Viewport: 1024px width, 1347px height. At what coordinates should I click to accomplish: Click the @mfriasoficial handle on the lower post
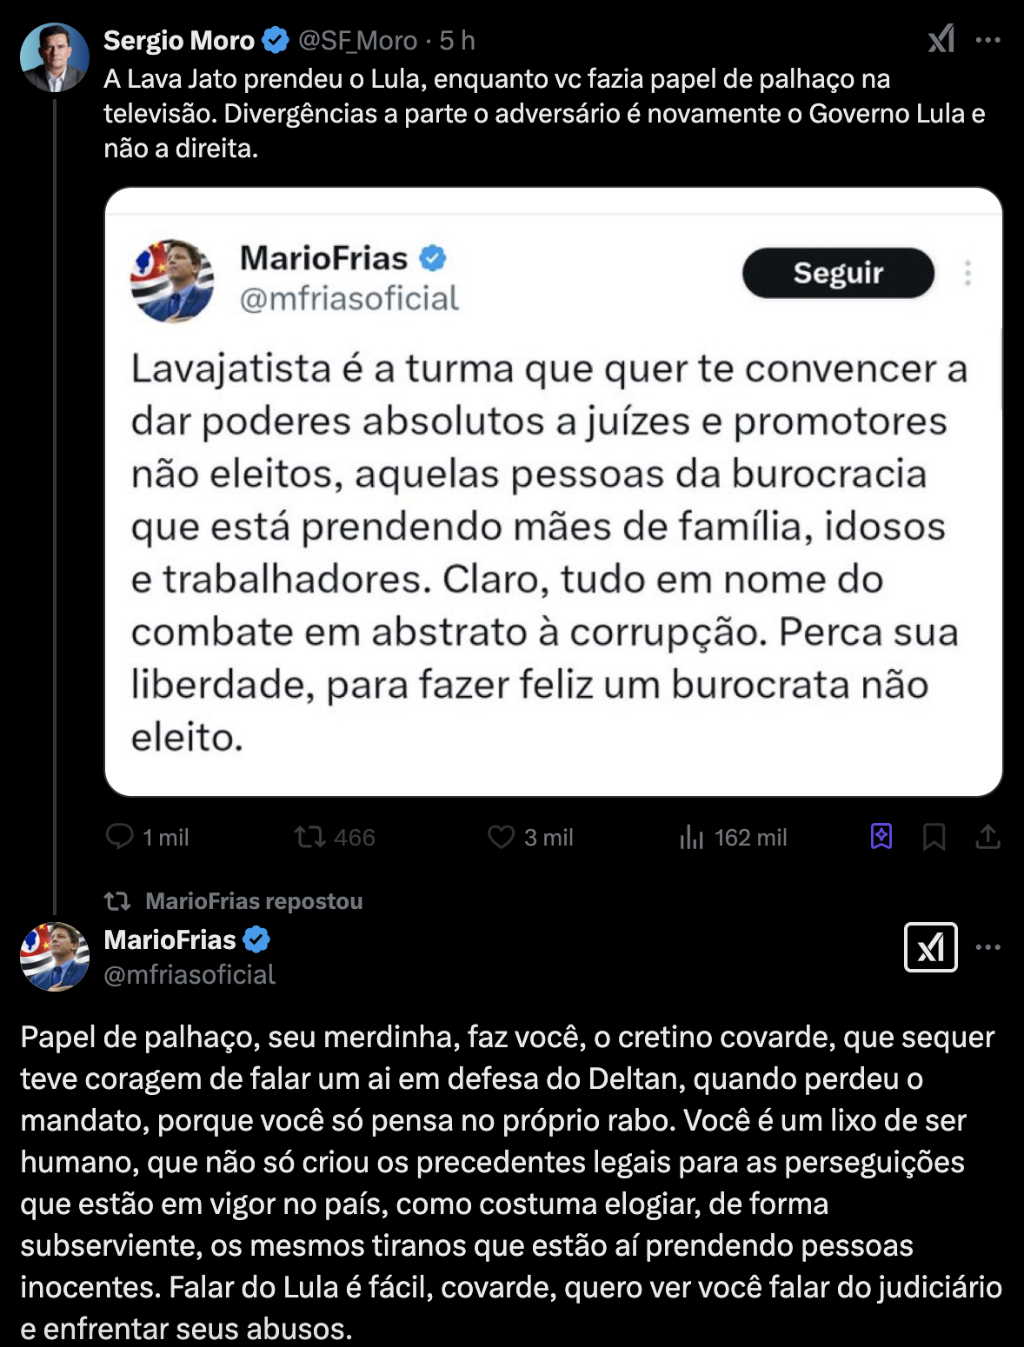click(190, 975)
